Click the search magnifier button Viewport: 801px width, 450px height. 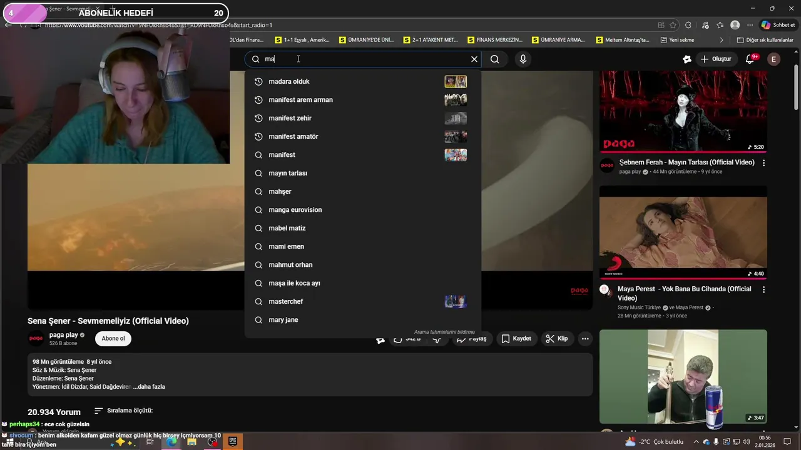495,59
